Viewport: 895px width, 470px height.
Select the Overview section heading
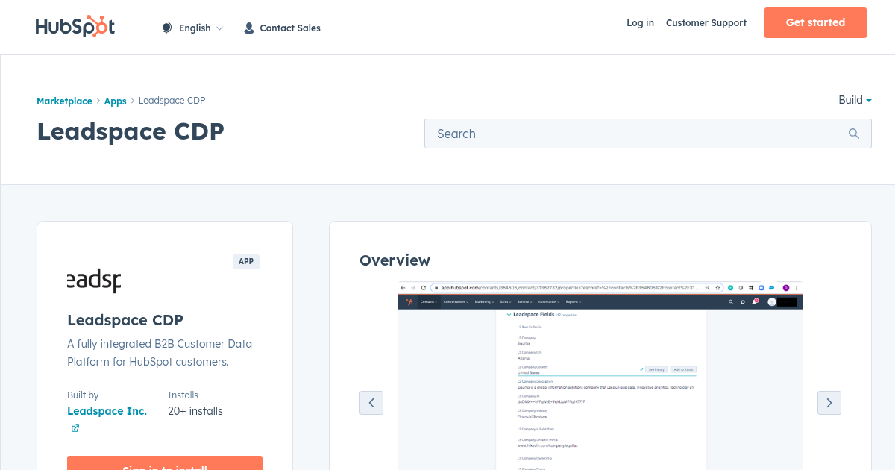(395, 260)
